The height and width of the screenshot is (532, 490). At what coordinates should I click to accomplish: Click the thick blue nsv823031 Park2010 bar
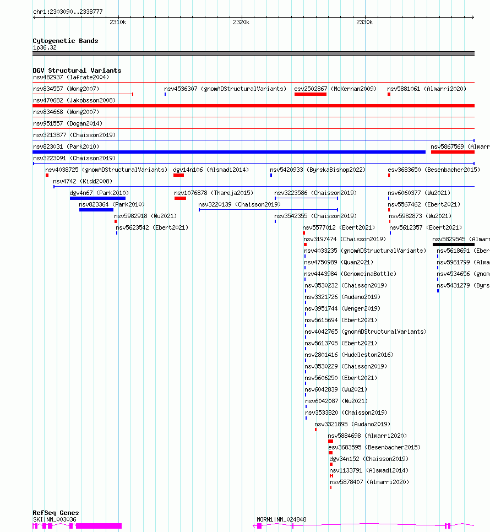[x=229, y=152]
